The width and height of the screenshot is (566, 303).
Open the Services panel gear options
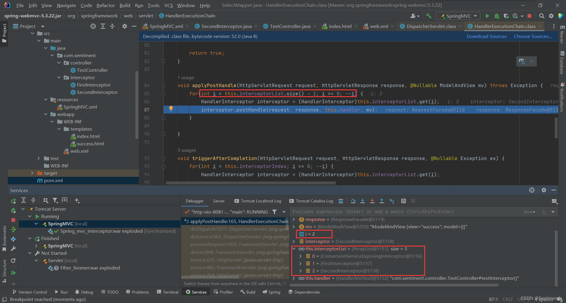pyautogui.click(x=544, y=190)
